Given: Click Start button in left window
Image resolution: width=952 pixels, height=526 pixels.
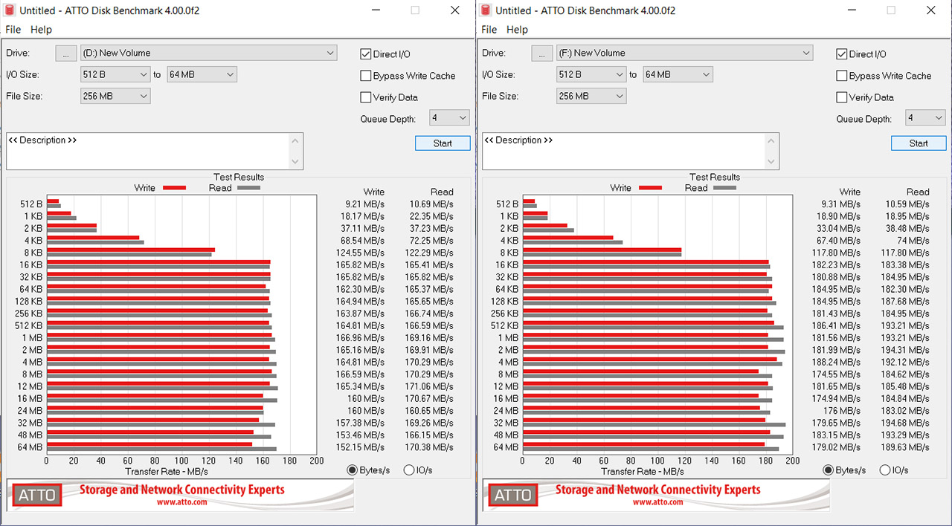Looking at the screenshot, I should coord(443,143).
